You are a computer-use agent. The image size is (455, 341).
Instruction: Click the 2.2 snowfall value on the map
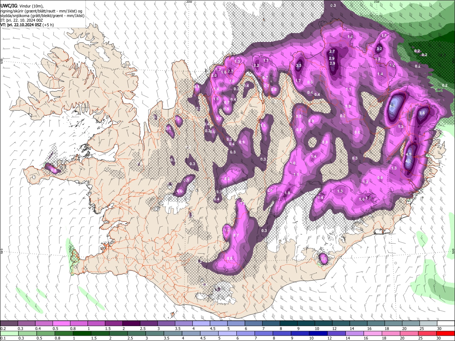coord(256,65)
